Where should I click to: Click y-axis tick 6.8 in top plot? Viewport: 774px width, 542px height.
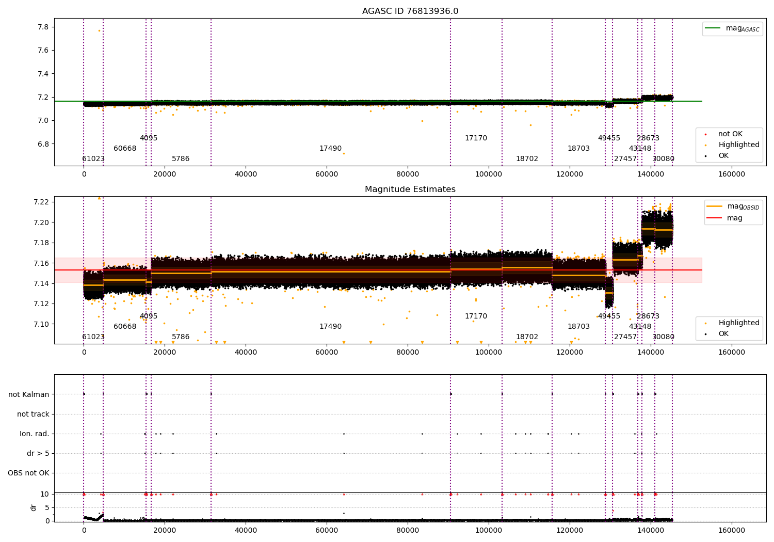pos(44,144)
